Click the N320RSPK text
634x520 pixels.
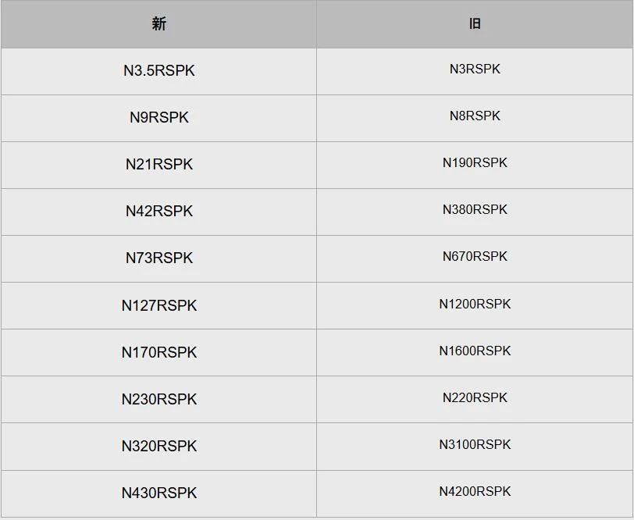(x=159, y=446)
